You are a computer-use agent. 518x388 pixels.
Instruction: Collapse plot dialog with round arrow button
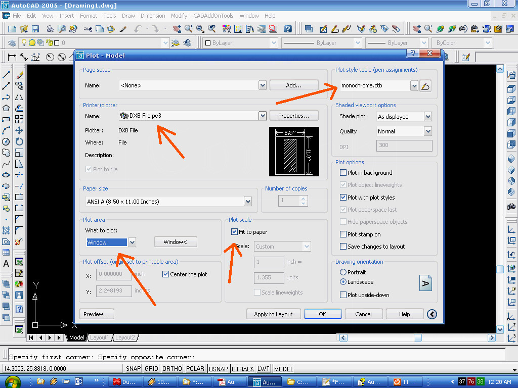(432, 314)
